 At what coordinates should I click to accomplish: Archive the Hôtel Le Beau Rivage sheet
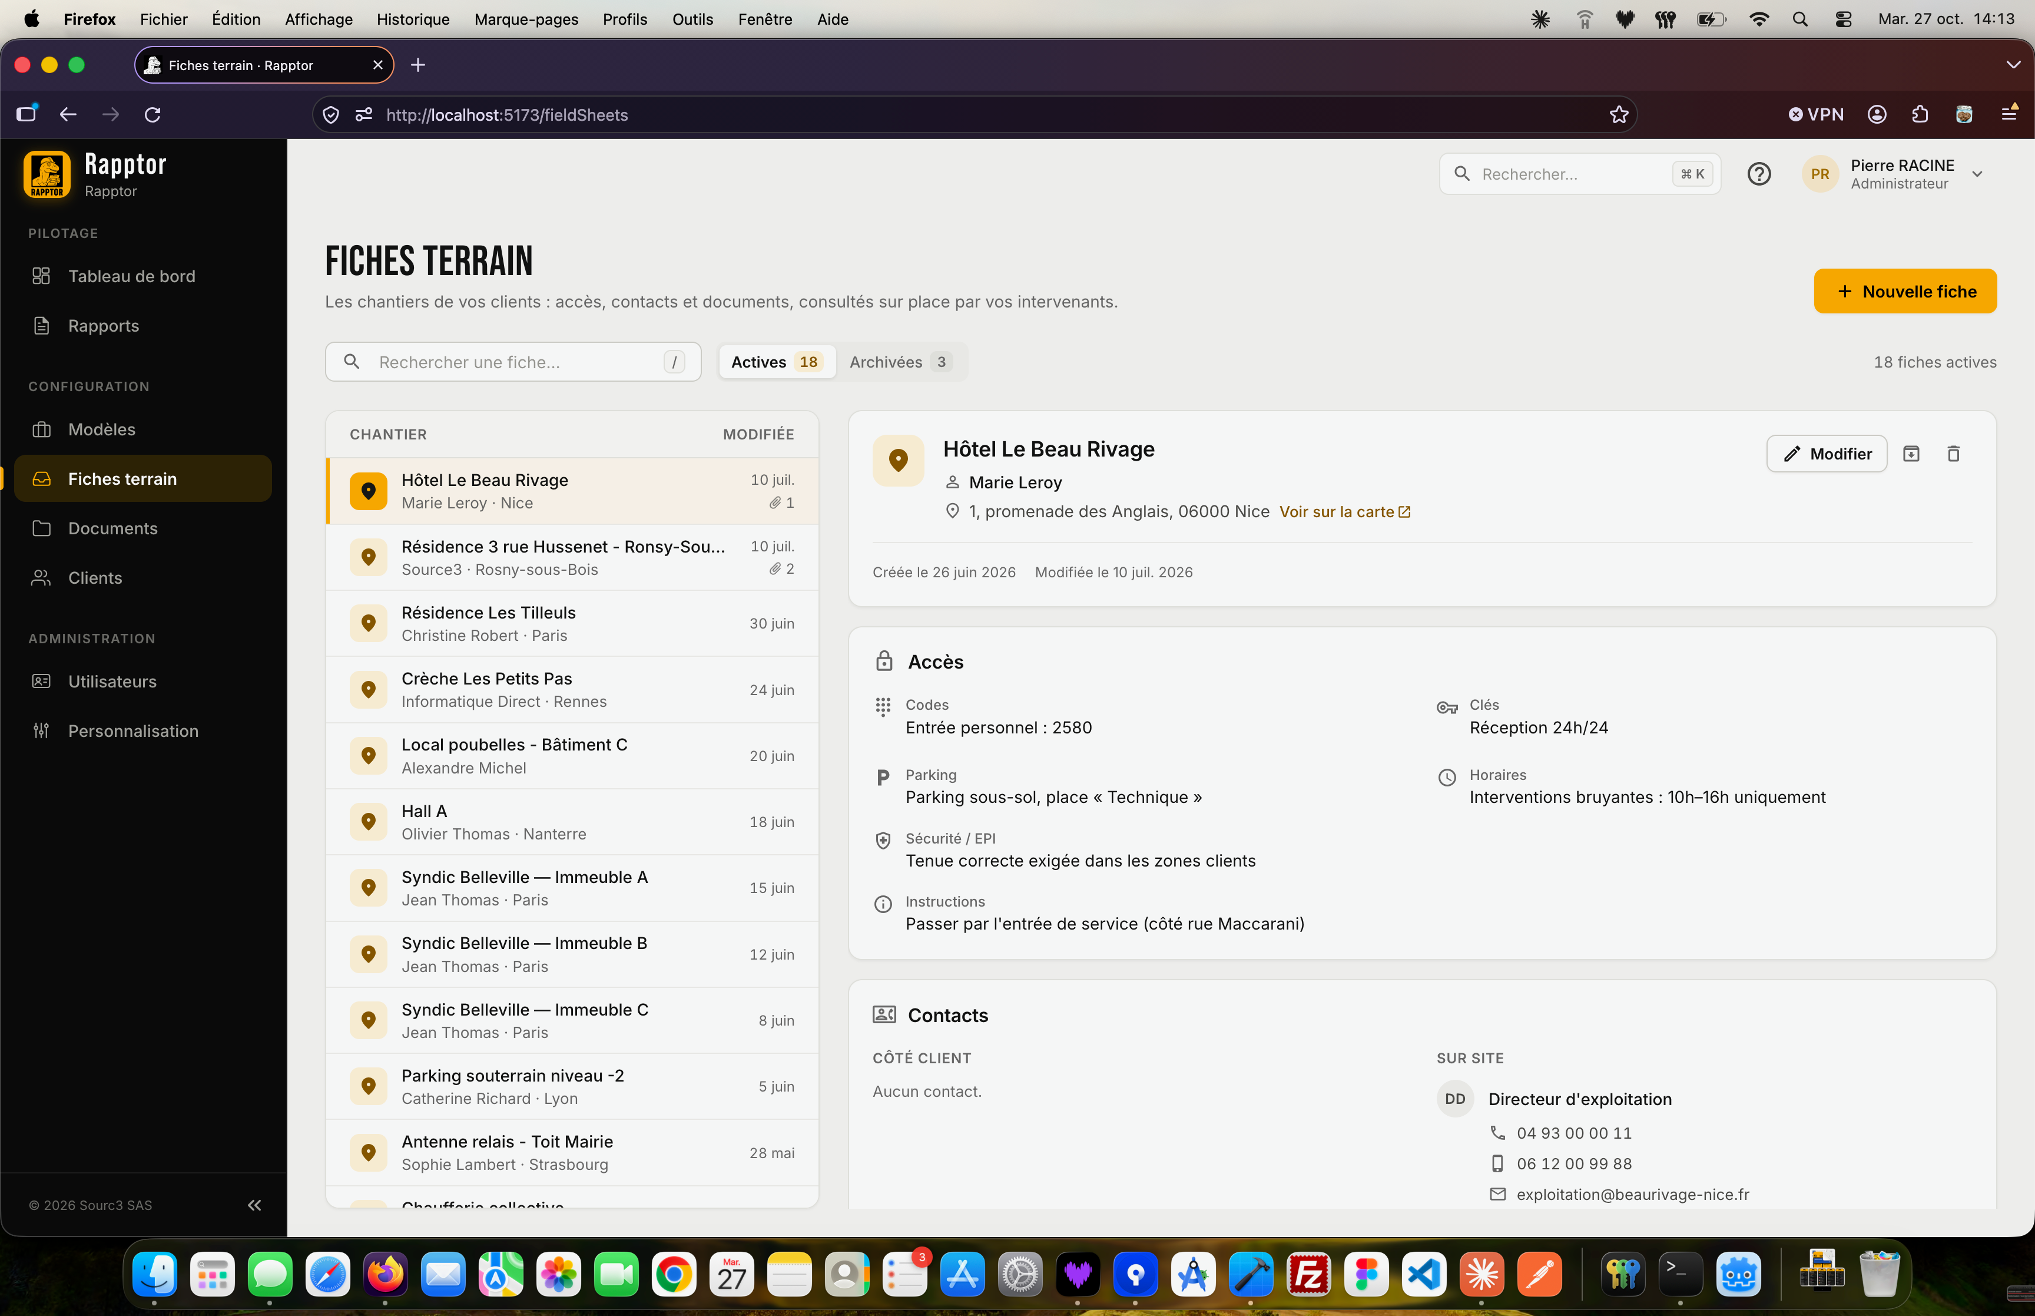[1911, 454]
